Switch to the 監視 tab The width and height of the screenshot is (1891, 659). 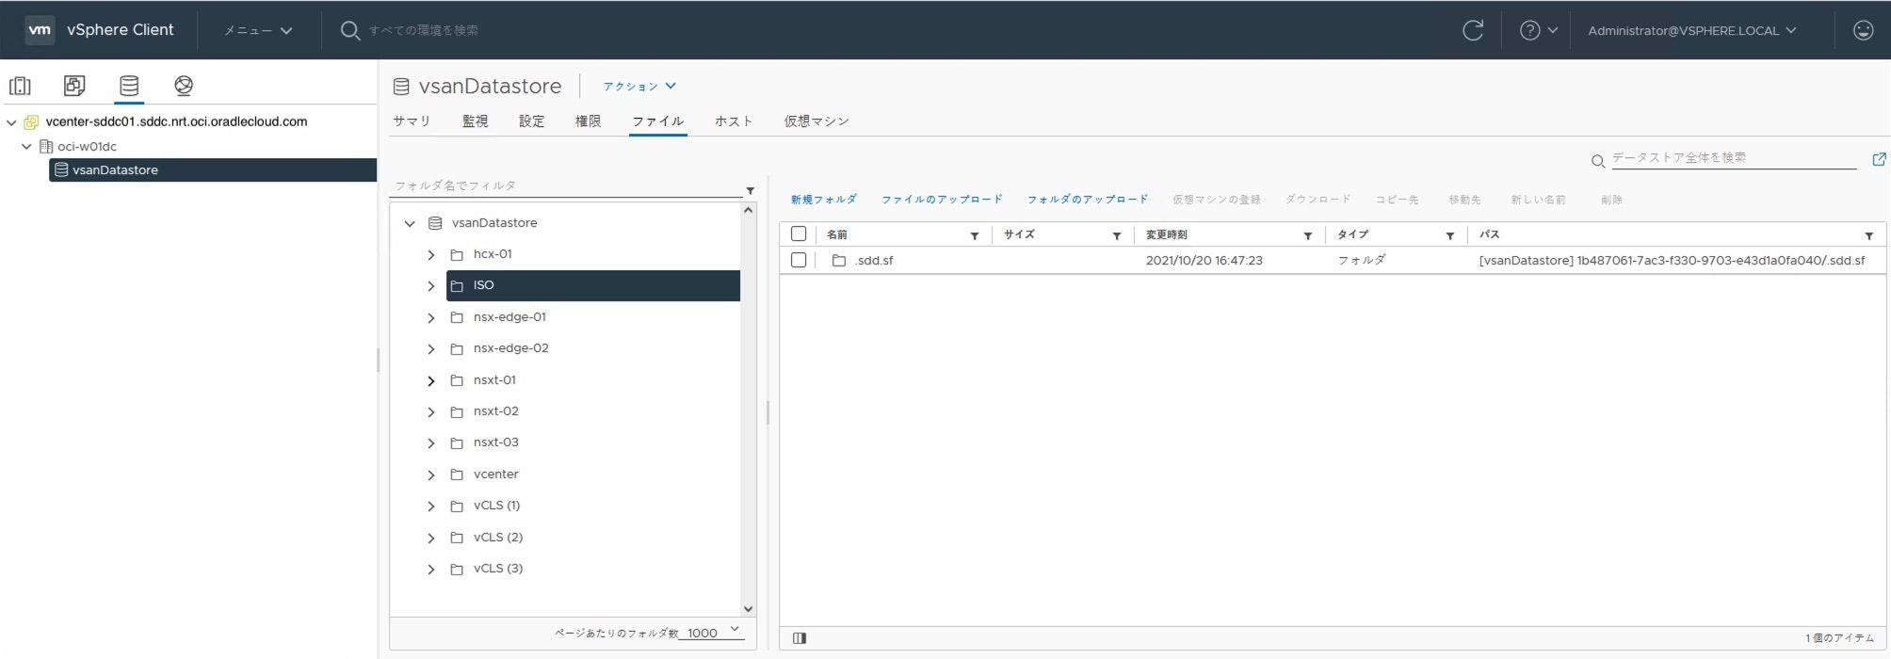coord(475,121)
